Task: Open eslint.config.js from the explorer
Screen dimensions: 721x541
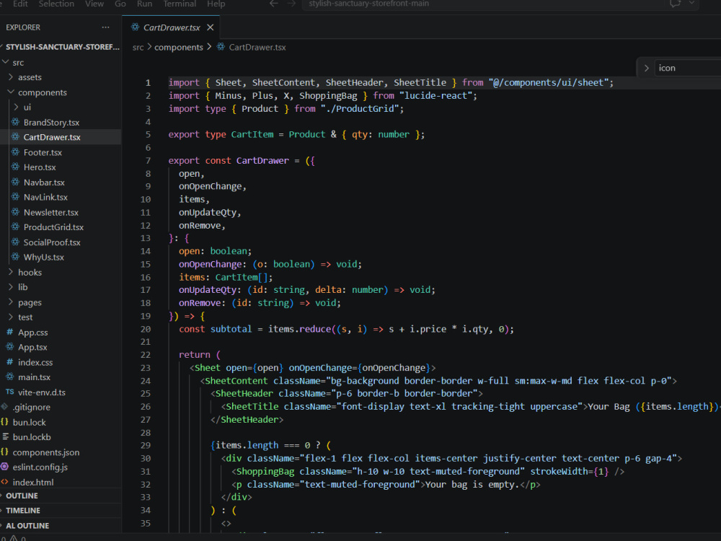Action: click(40, 467)
